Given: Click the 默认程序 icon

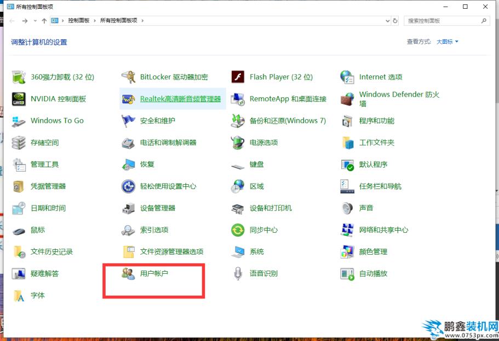Looking at the screenshot, I should pyautogui.click(x=347, y=164).
